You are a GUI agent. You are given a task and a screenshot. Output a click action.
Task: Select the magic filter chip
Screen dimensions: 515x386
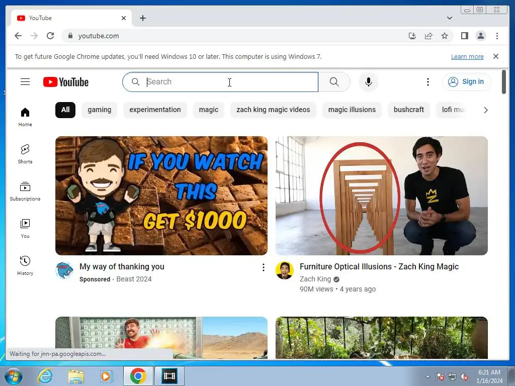coord(209,110)
